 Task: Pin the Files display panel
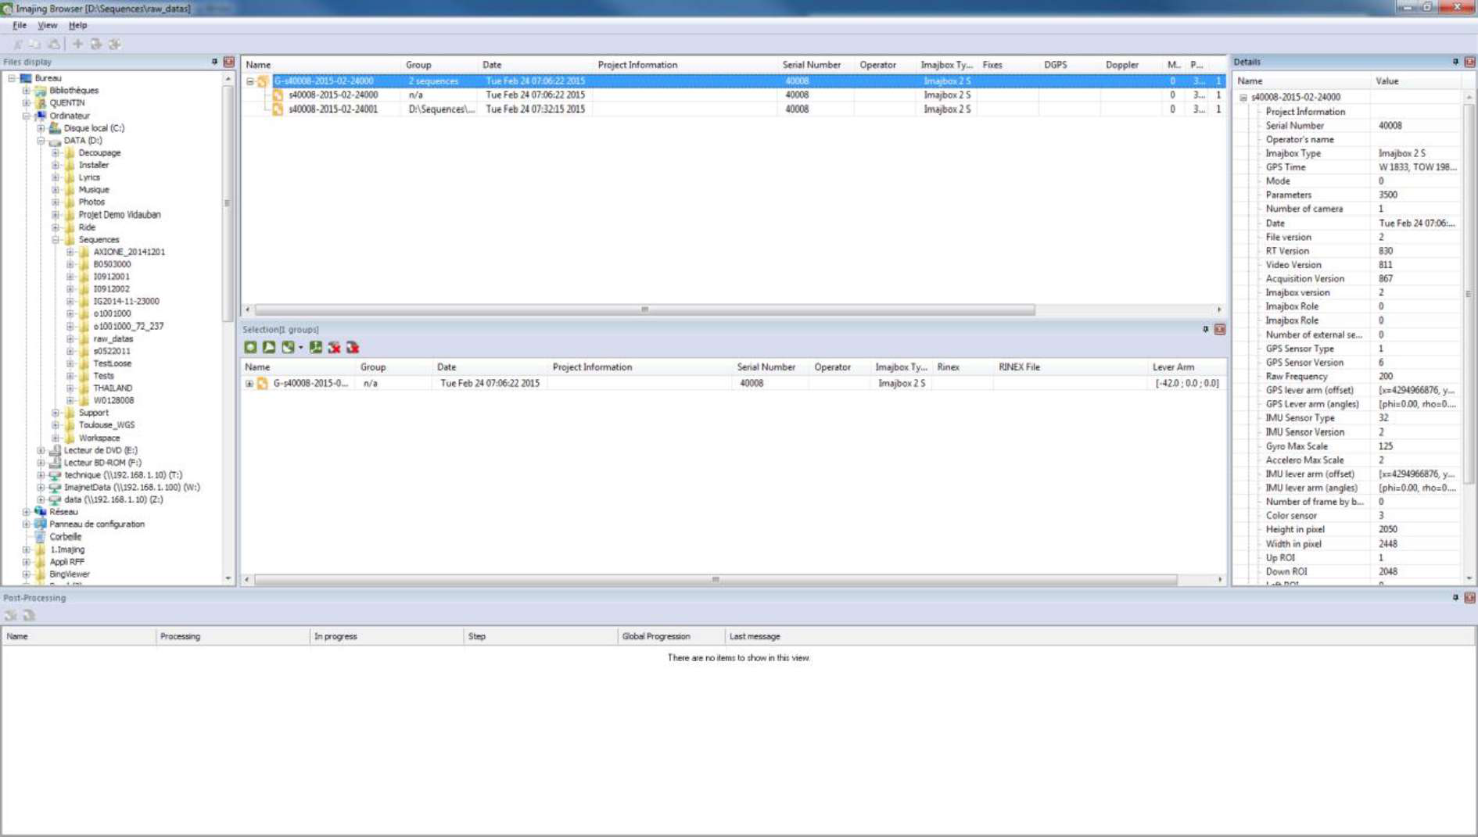214,62
